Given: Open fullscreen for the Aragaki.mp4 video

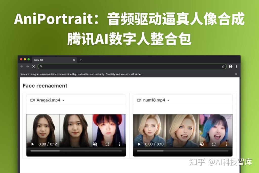Looking at the screenshot, I should coord(107,144).
